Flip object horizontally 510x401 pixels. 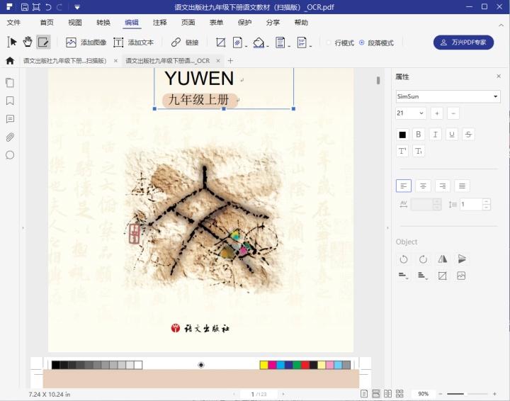tap(442, 259)
